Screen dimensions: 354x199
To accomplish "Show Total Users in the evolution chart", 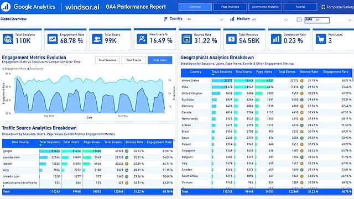I will (x=160, y=60).
